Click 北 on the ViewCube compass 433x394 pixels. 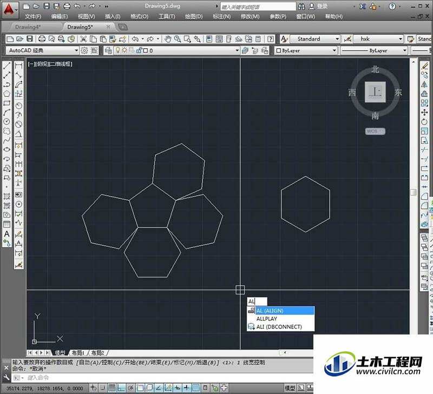(375, 69)
